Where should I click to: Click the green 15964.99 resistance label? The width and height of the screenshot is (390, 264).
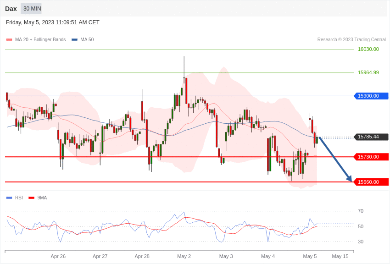[368, 72]
